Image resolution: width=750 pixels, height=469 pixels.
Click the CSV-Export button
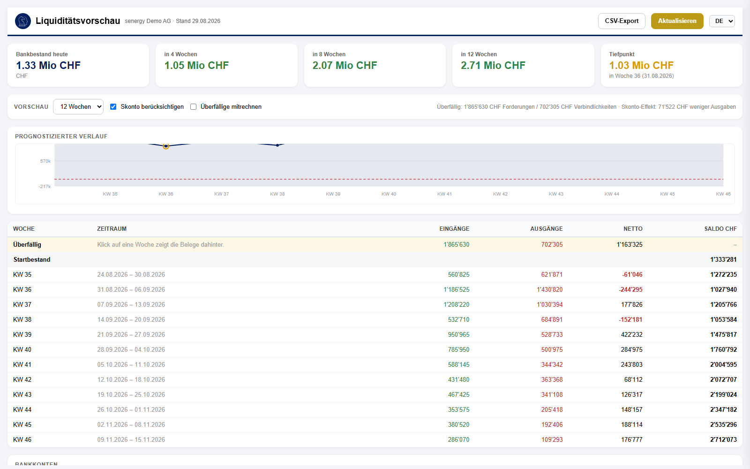(622, 21)
